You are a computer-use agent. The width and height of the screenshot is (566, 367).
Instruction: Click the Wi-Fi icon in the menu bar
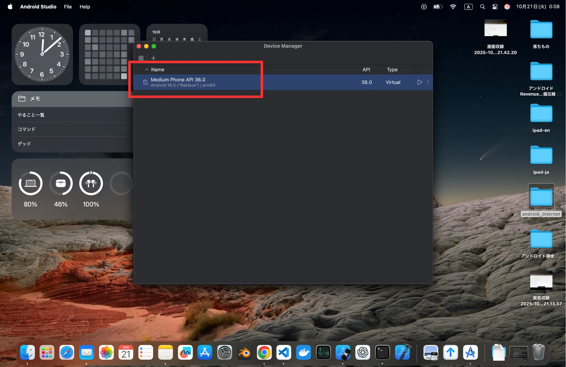click(453, 7)
